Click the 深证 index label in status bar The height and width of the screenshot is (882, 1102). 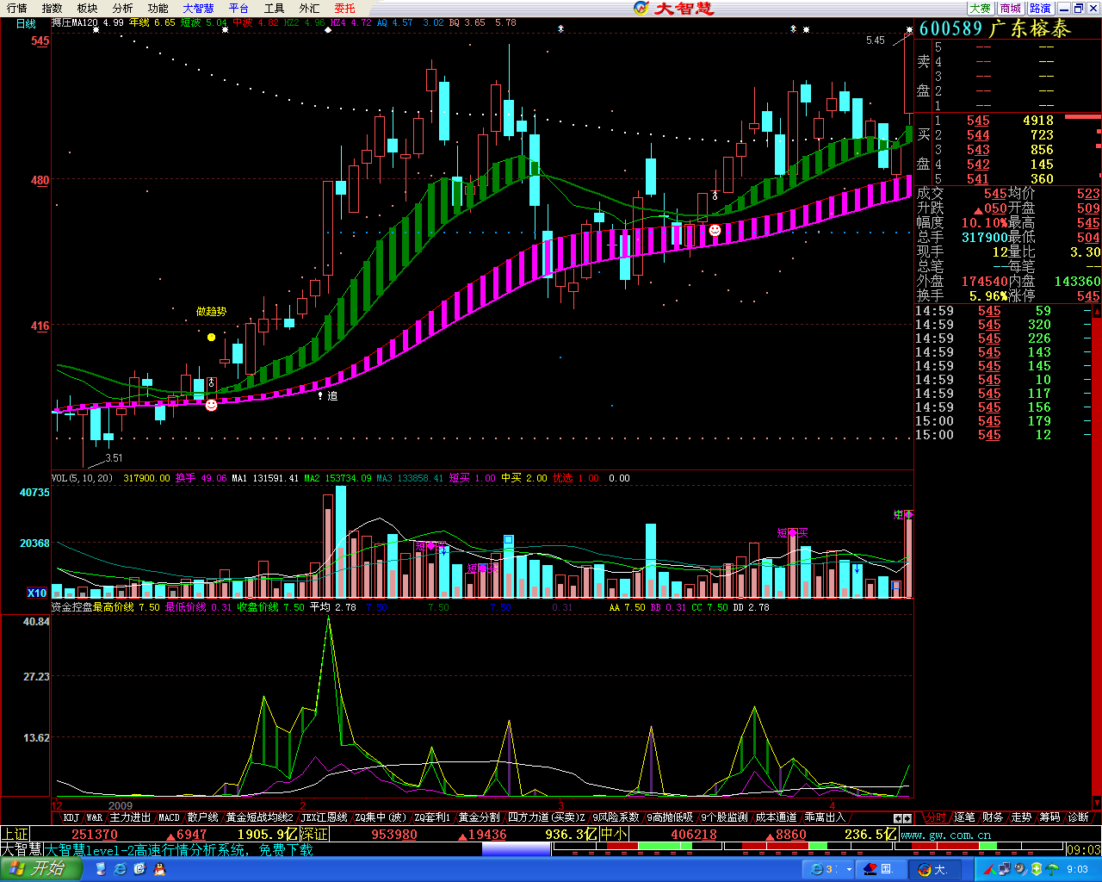[314, 834]
